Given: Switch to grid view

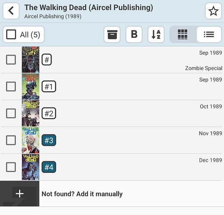Looking at the screenshot, I should [182, 34].
